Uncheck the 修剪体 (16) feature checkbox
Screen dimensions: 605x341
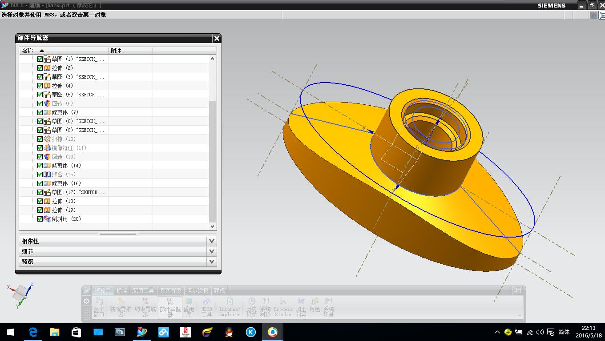pyautogui.click(x=40, y=183)
